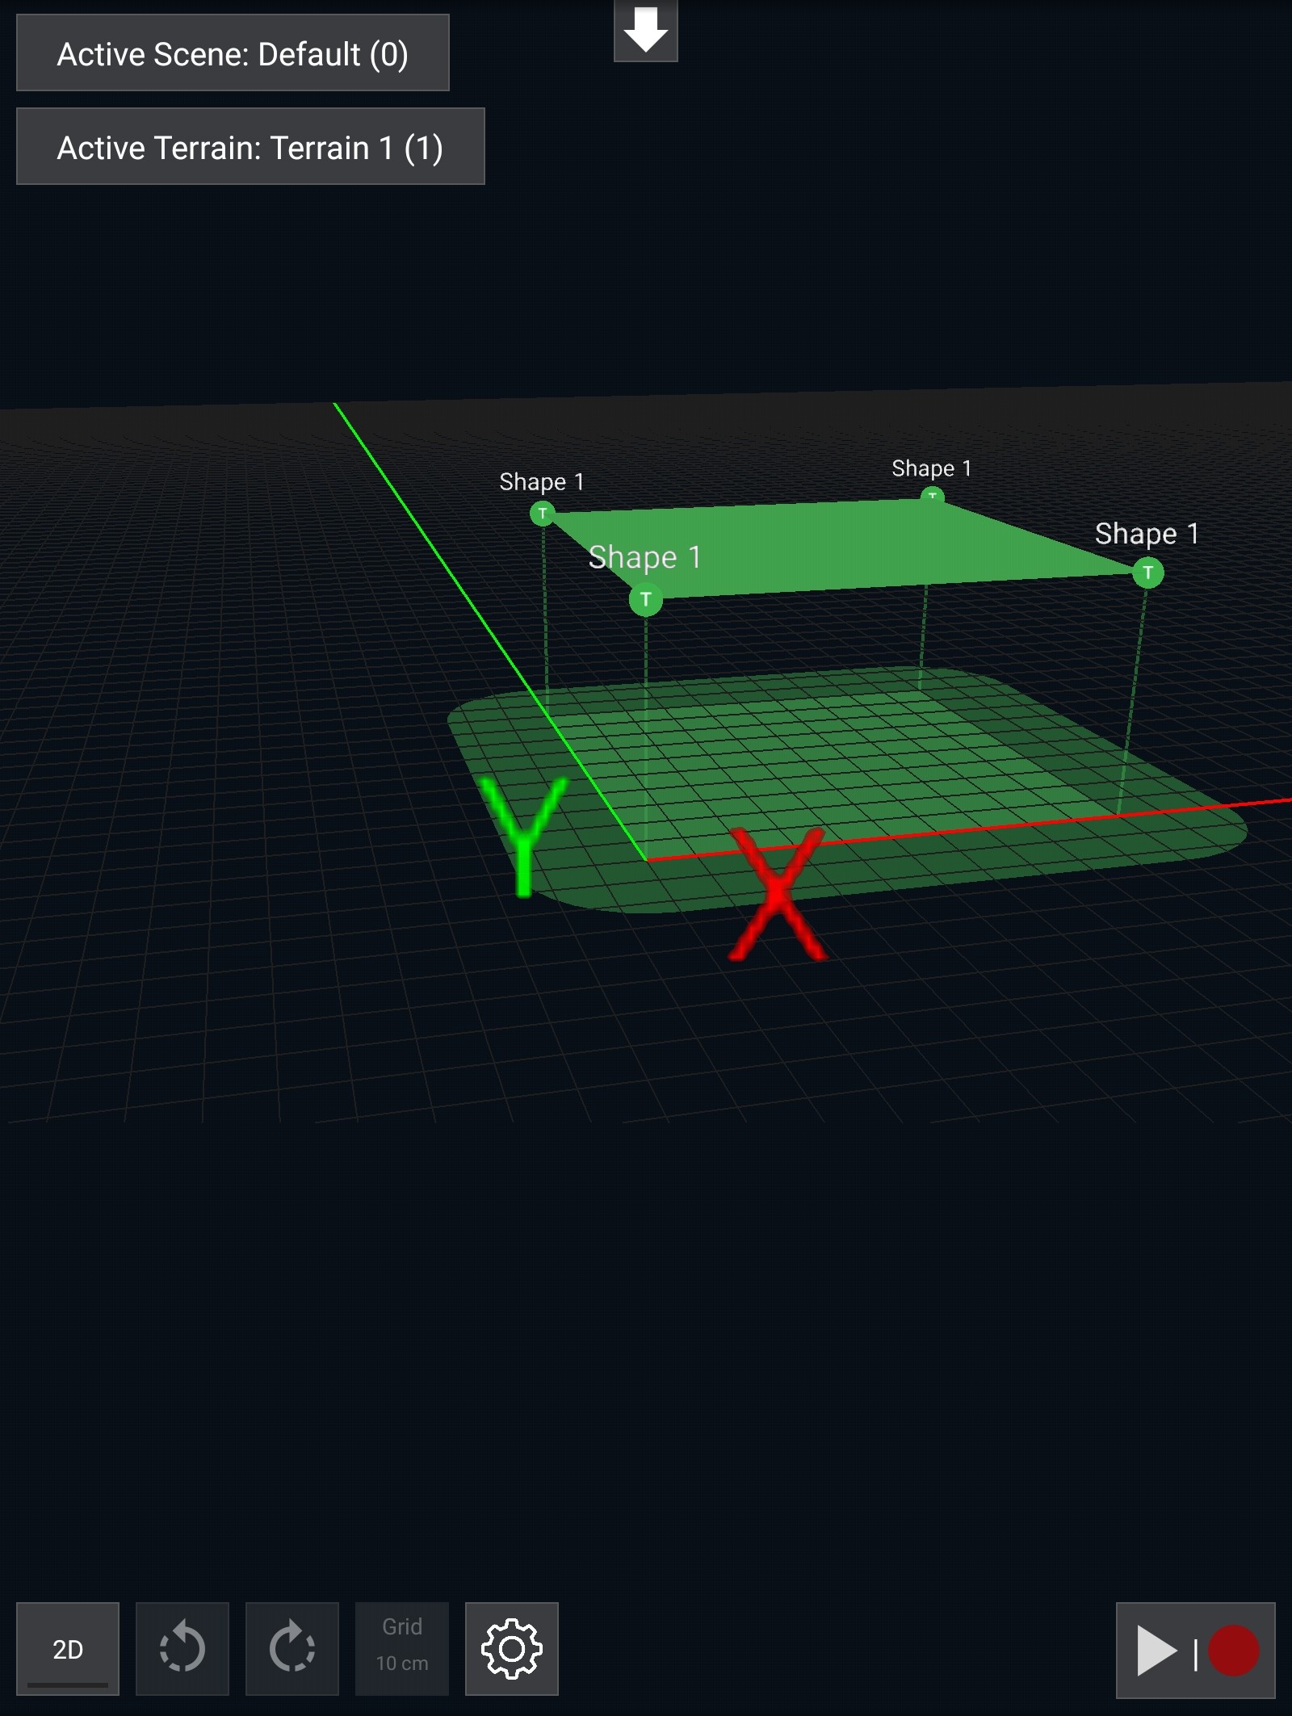Click the front Shape 1 label text
1292x1716 pixels.
pyautogui.click(x=645, y=557)
